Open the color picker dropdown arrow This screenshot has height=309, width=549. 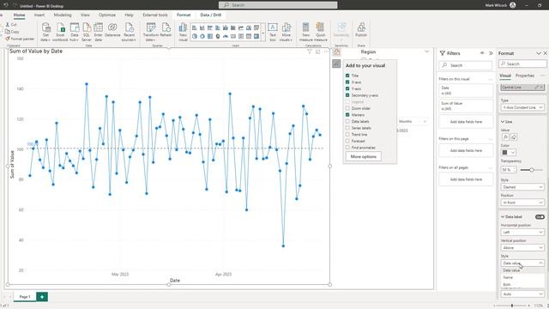point(513,153)
